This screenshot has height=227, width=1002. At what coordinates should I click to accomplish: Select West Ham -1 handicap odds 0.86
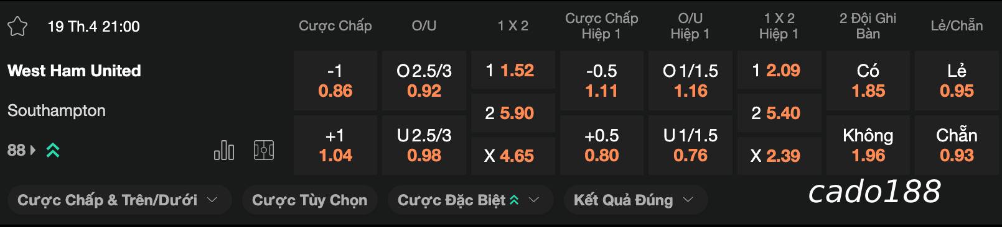pos(335,81)
